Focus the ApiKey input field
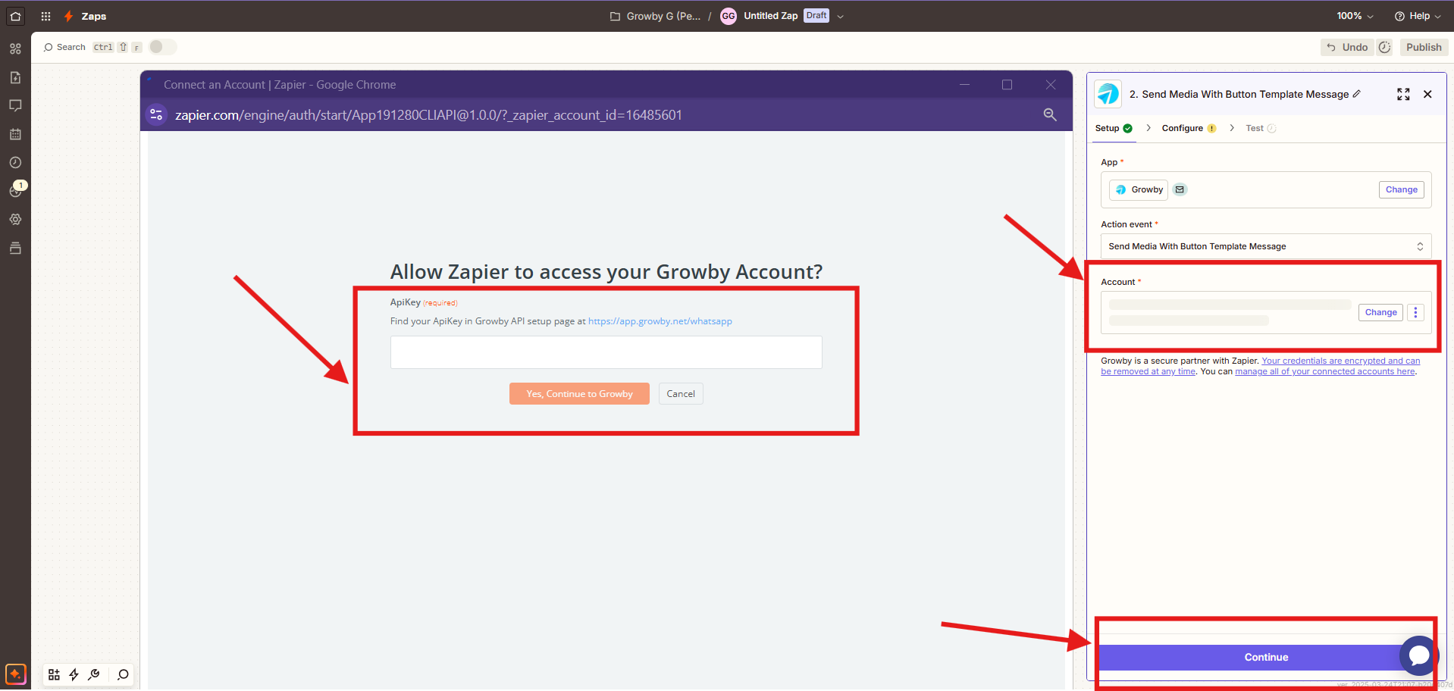The width and height of the screenshot is (1454, 691). pos(606,352)
